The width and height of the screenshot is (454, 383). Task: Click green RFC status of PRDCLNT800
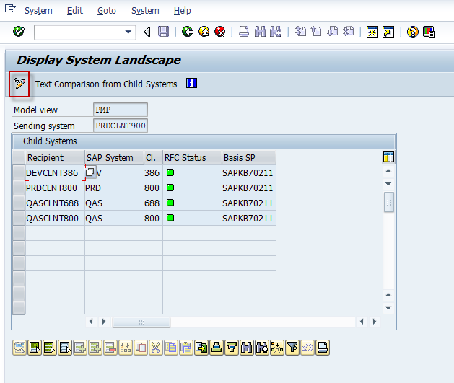(x=170, y=188)
